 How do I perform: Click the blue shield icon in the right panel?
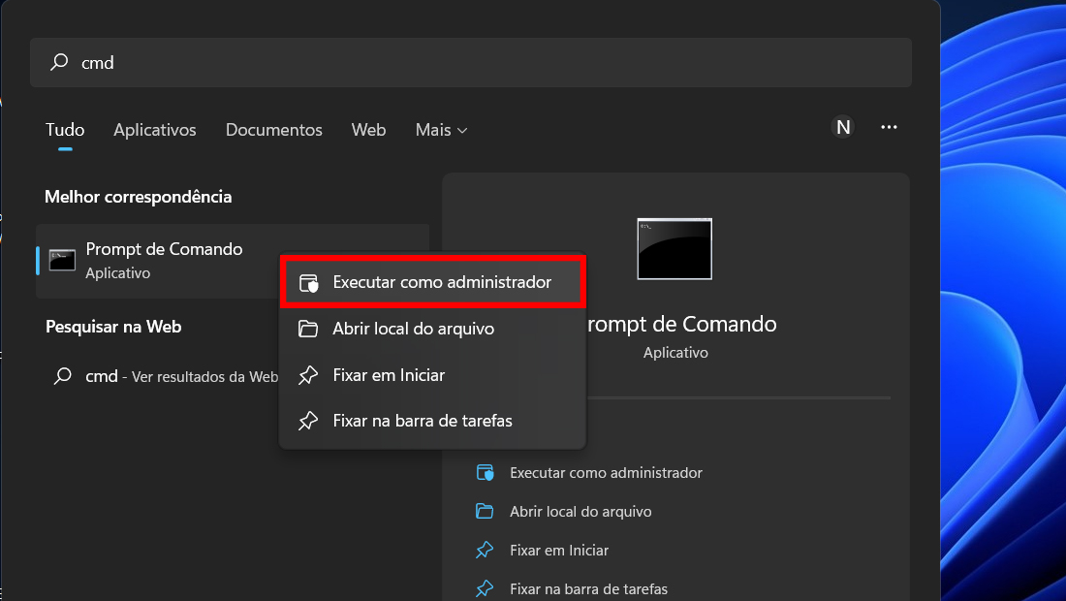[x=485, y=472]
